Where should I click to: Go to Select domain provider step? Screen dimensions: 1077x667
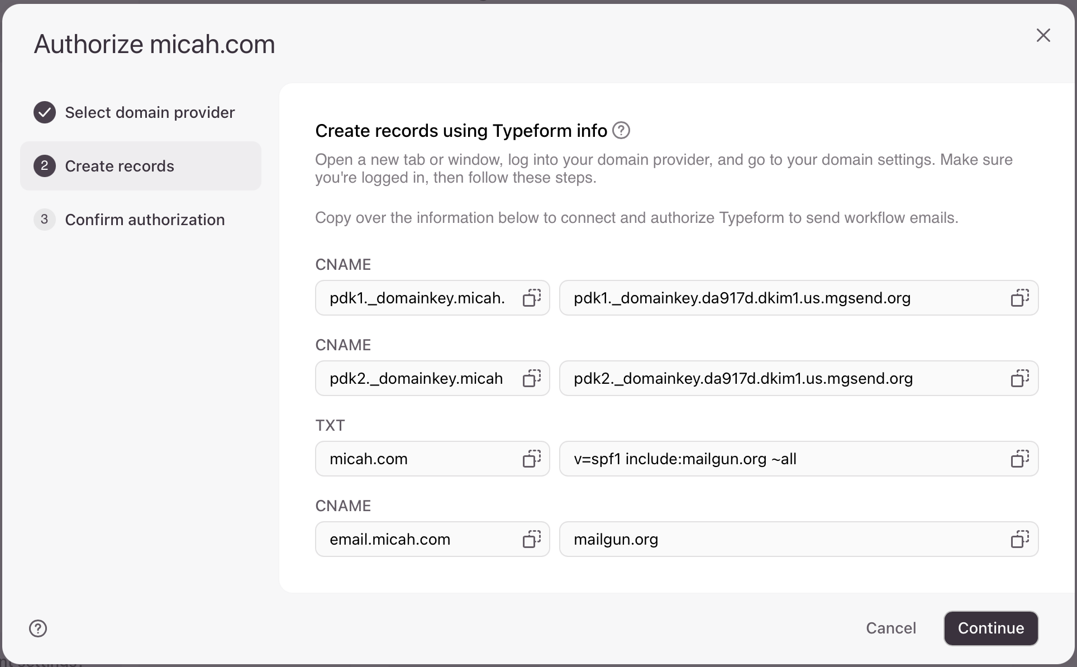click(149, 112)
